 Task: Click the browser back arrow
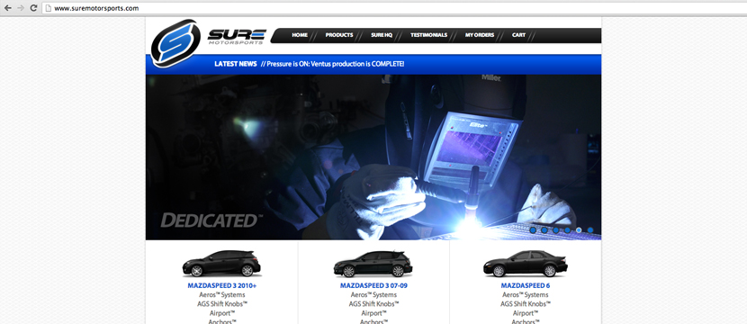tap(7, 8)
